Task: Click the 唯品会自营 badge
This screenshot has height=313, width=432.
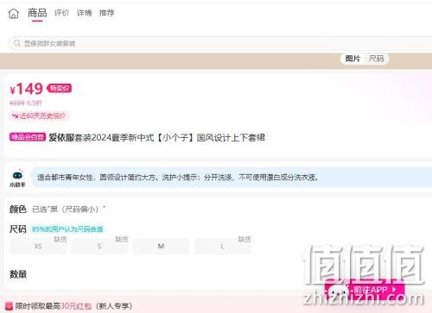Action: (x=28, y=137)
